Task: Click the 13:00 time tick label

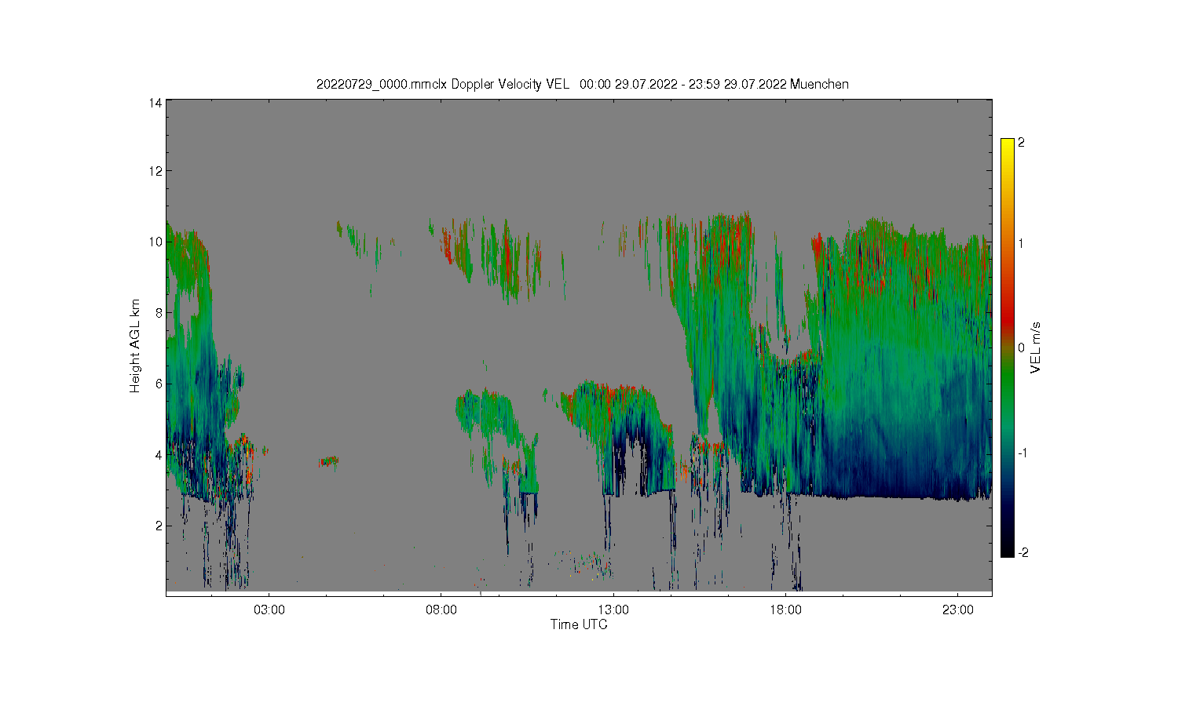Action: click(613, 610)
